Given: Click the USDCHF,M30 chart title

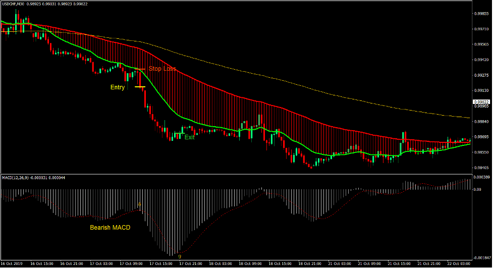Looking at the screenshot, I should click(x=13, y=4).
